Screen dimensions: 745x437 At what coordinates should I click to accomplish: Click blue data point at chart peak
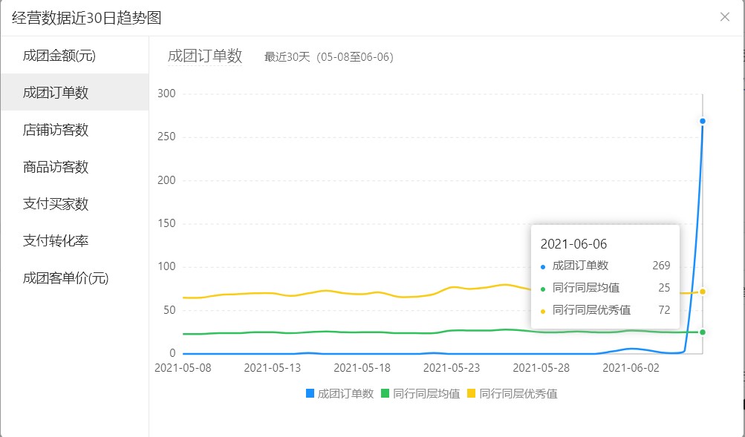point(702,121)
